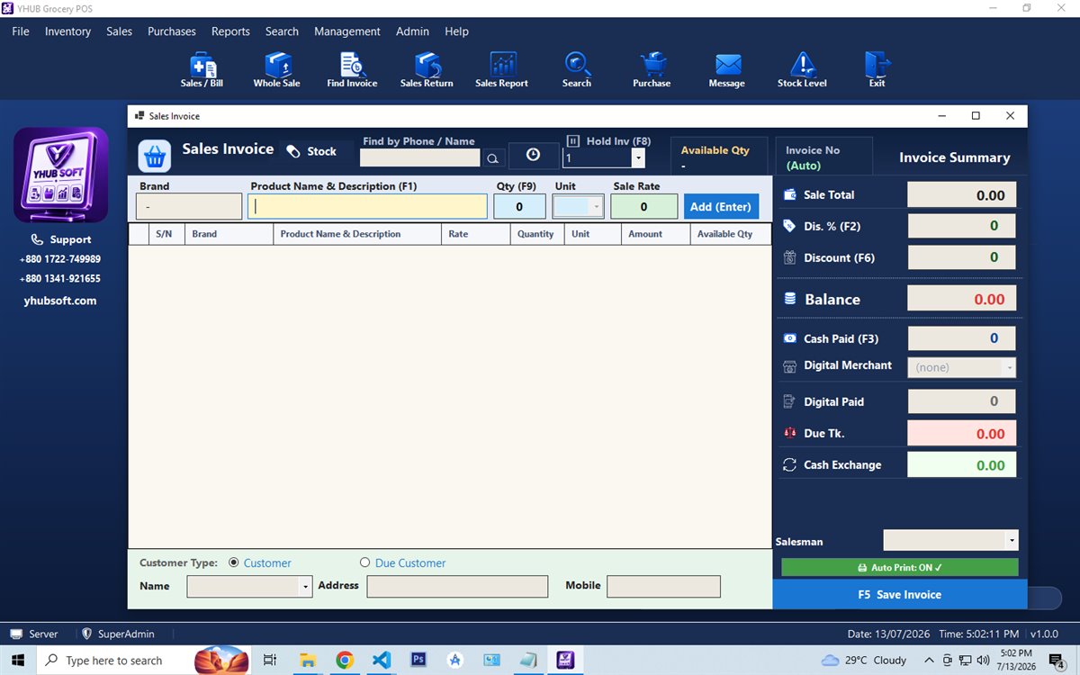Open the Admin menu

(x=412, y=31)
